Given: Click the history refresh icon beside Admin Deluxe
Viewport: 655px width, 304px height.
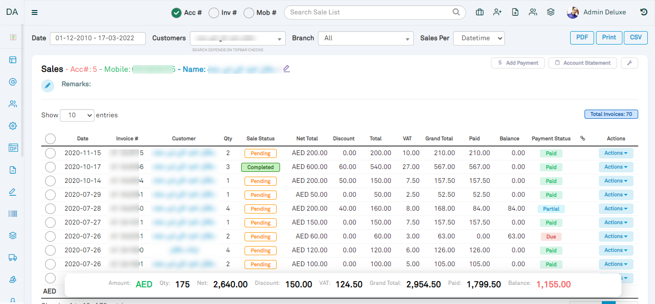Looking at the screenshot, I should click(x=644, y=12).
